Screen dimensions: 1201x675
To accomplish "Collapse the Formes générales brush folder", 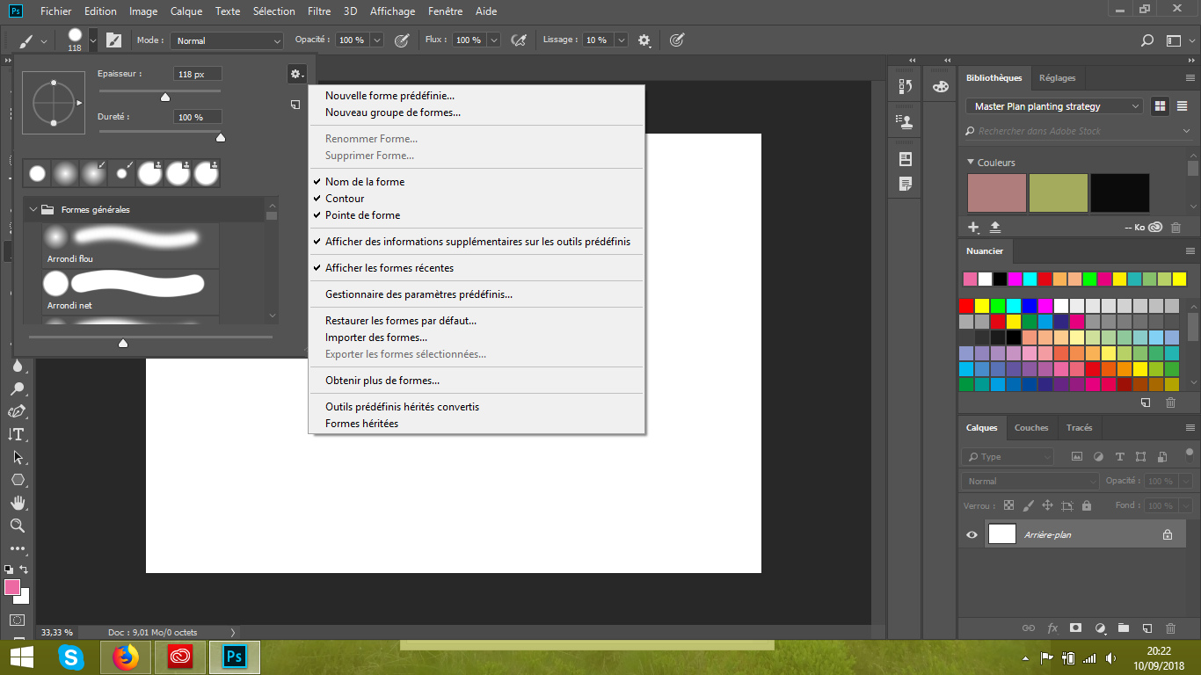I will (33, 210).
